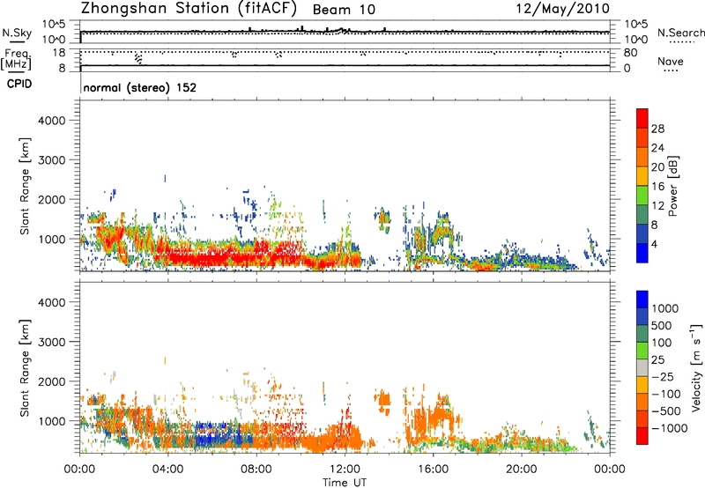Pick the blue top swatch of velocity colorbar

[x=642, y=299]
